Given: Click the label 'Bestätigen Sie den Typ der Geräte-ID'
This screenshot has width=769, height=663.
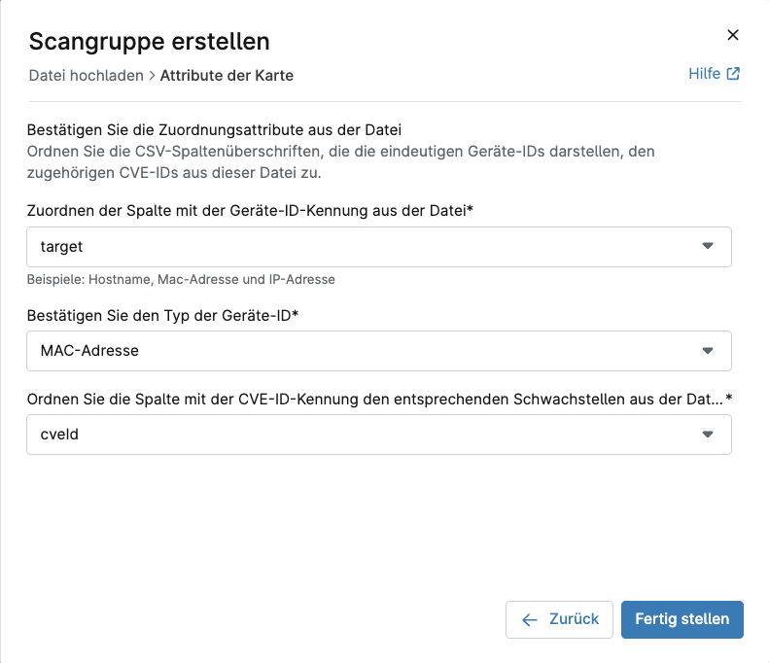Looking at the screenshot, I should point(162,315).
